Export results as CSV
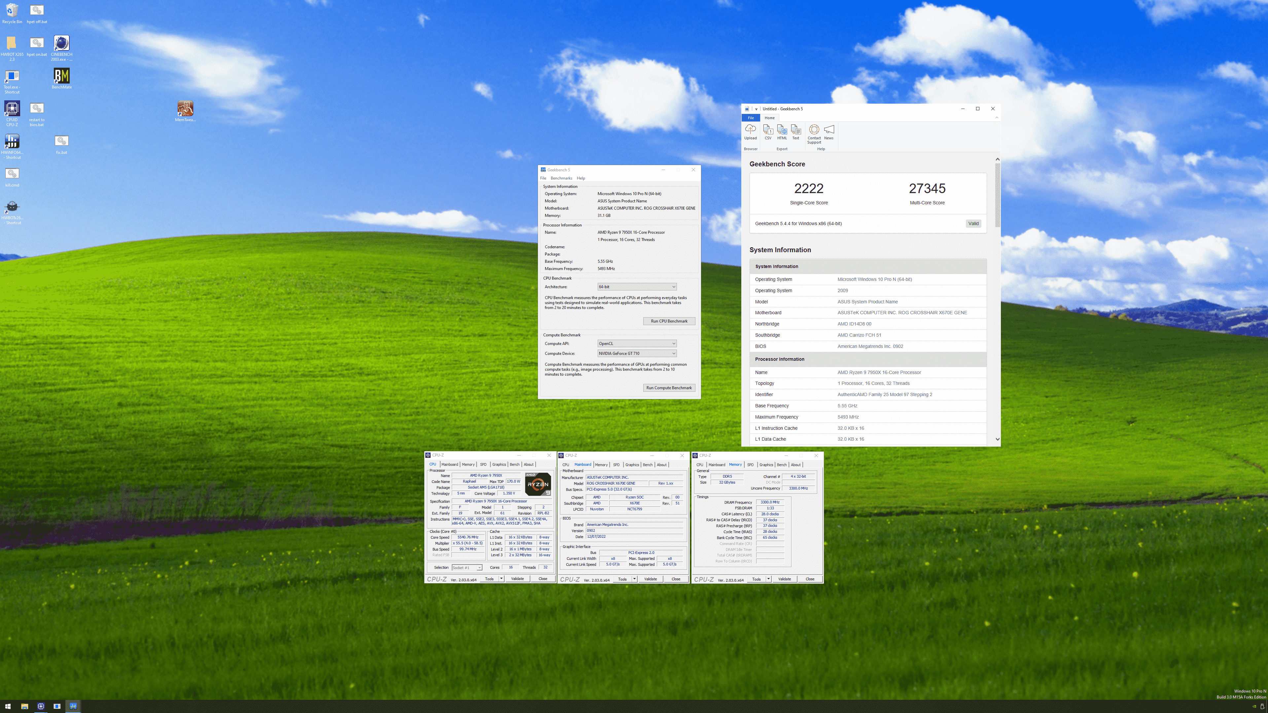This screenshot has width=1268, height=713. 768,132
